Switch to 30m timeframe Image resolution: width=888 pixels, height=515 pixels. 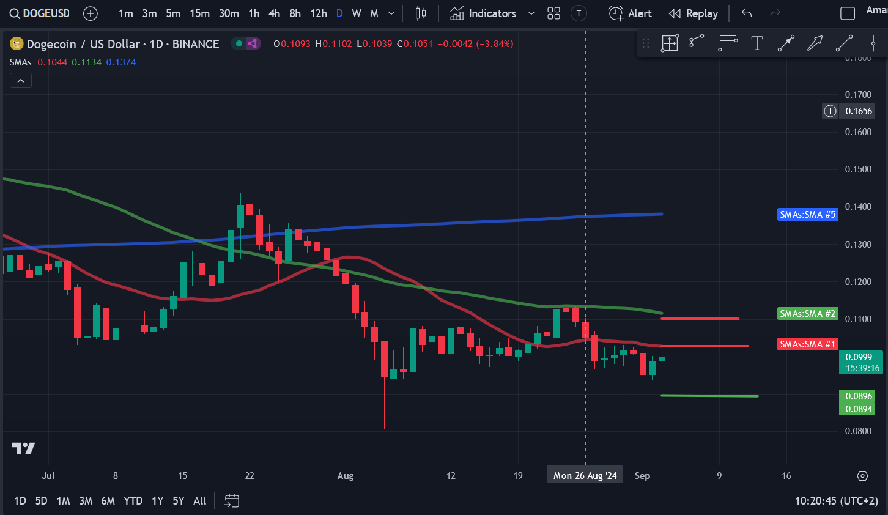(229, 13)
